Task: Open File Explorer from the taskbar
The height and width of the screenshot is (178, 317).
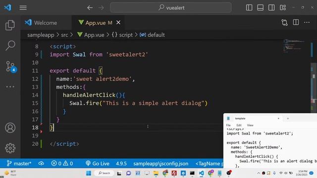Action: 156,173
